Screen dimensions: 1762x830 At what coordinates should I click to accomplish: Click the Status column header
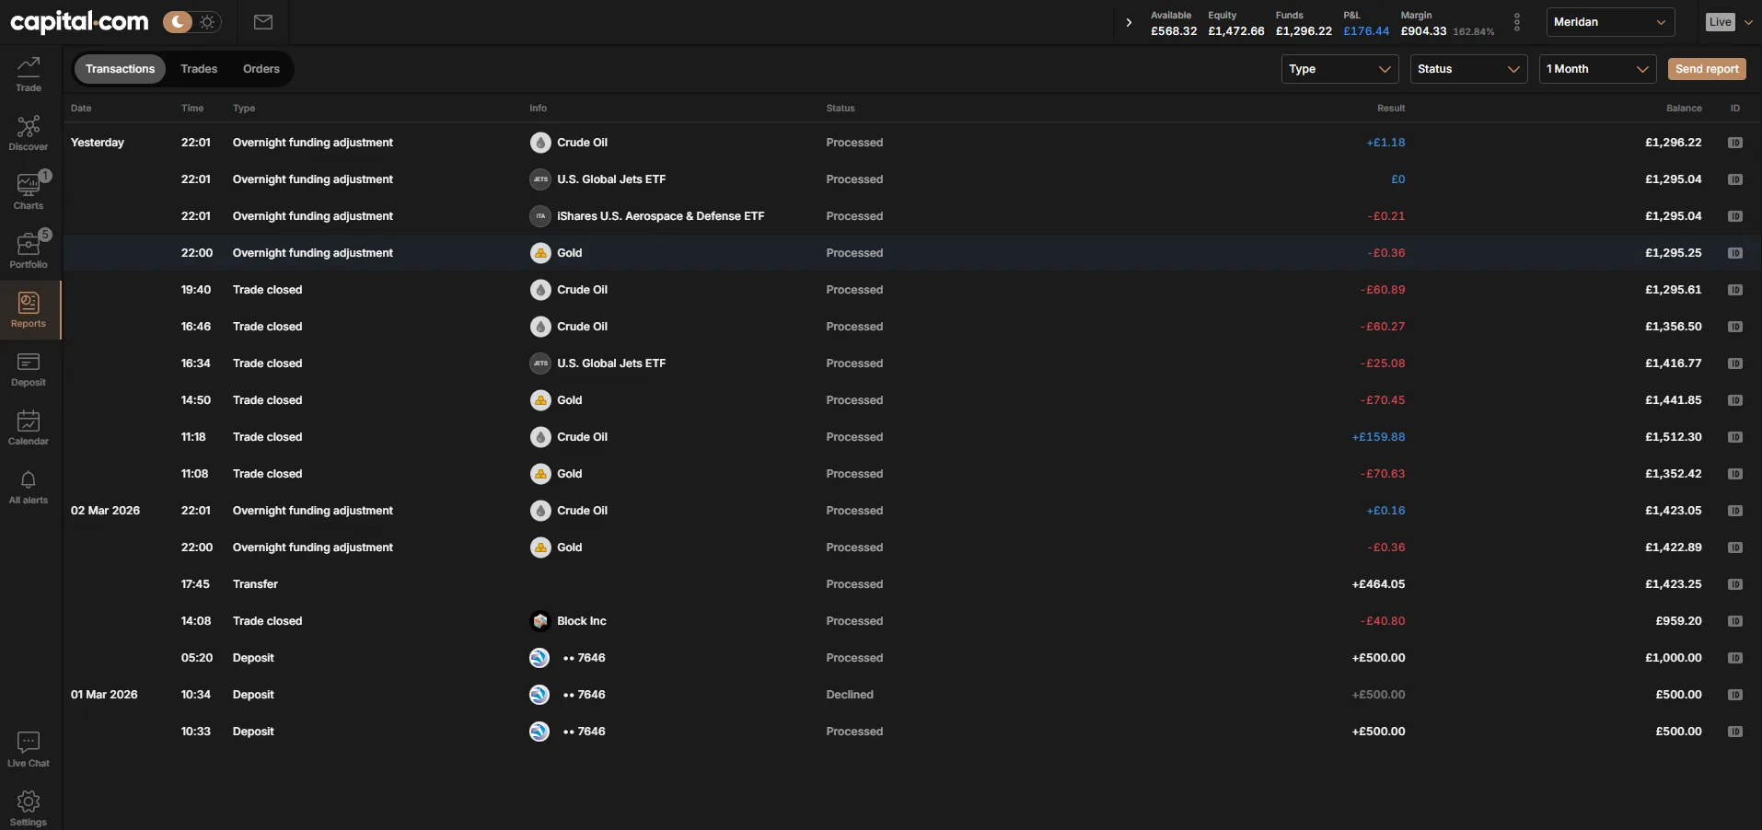[840, 109]
